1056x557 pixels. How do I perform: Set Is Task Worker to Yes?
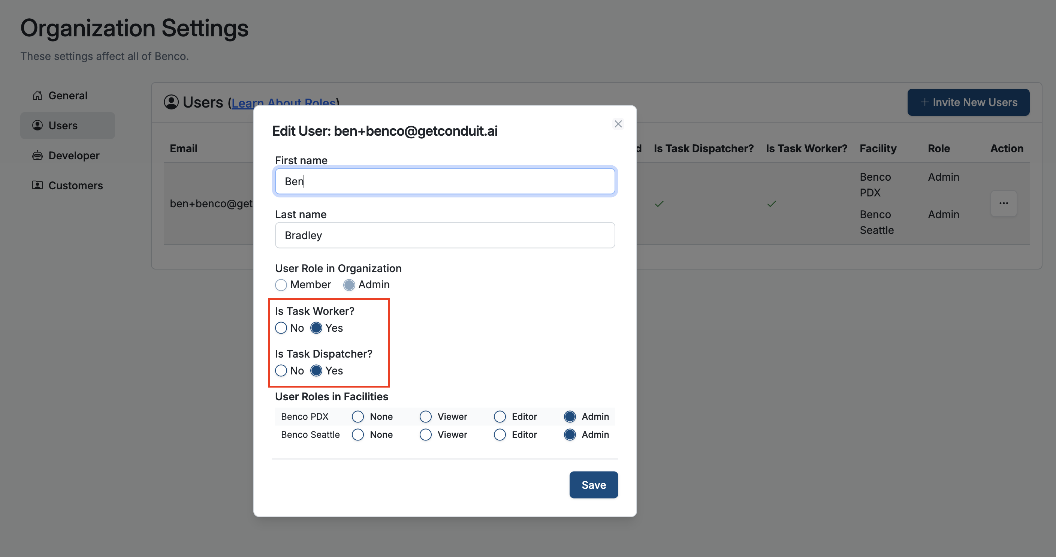click(x=316, y=328)
